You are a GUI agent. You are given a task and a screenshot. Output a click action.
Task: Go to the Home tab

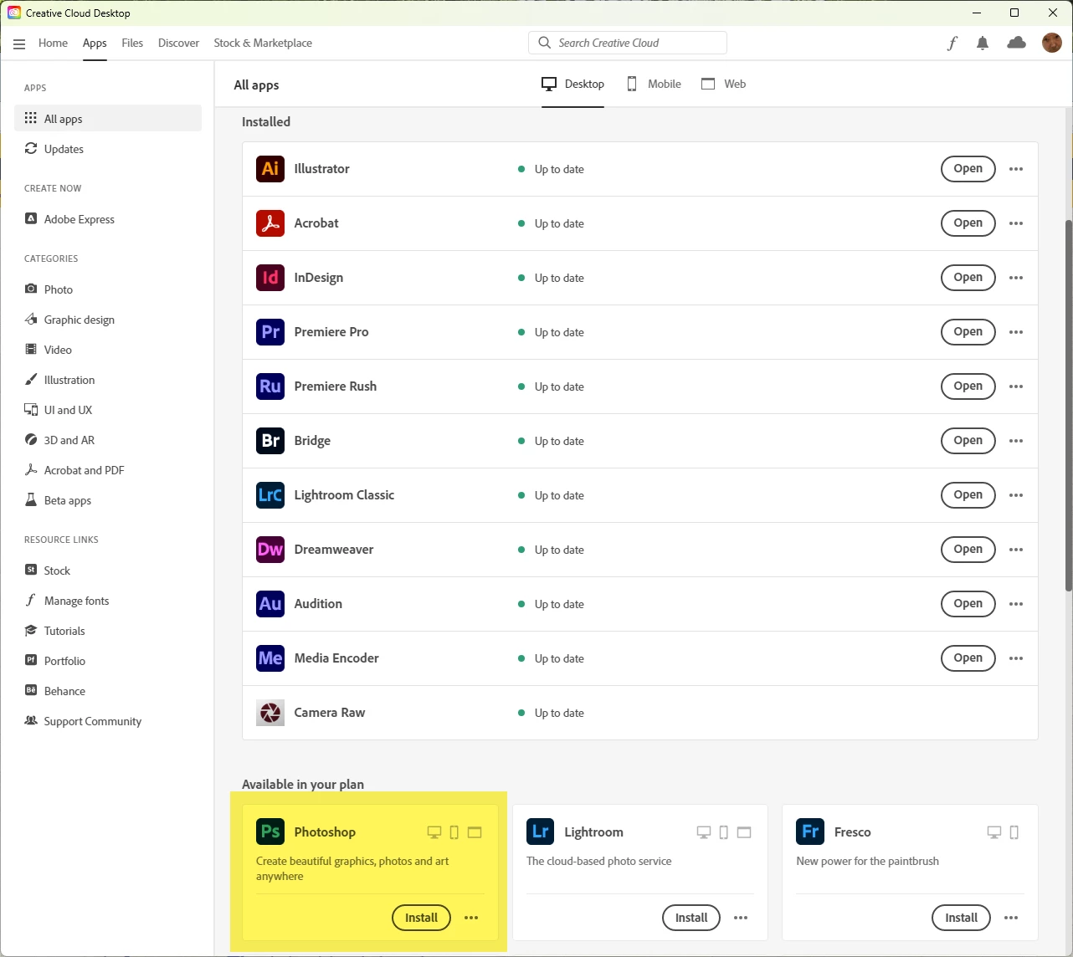click(x=53, y=43)
